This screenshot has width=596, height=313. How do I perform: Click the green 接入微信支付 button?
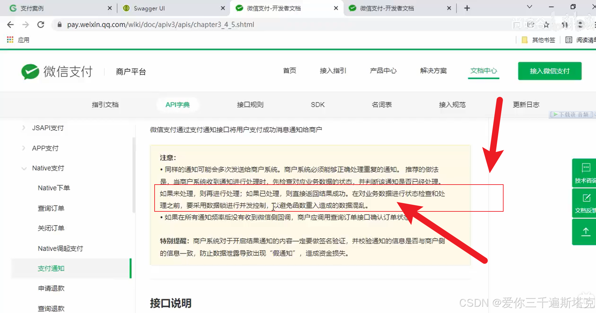pyautogui.click(x=550, y=71)
